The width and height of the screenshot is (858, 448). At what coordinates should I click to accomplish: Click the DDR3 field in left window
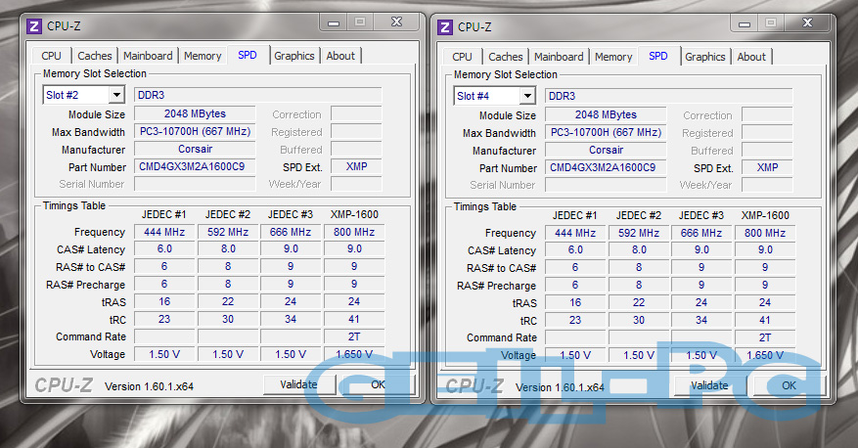tap(257, 95)
